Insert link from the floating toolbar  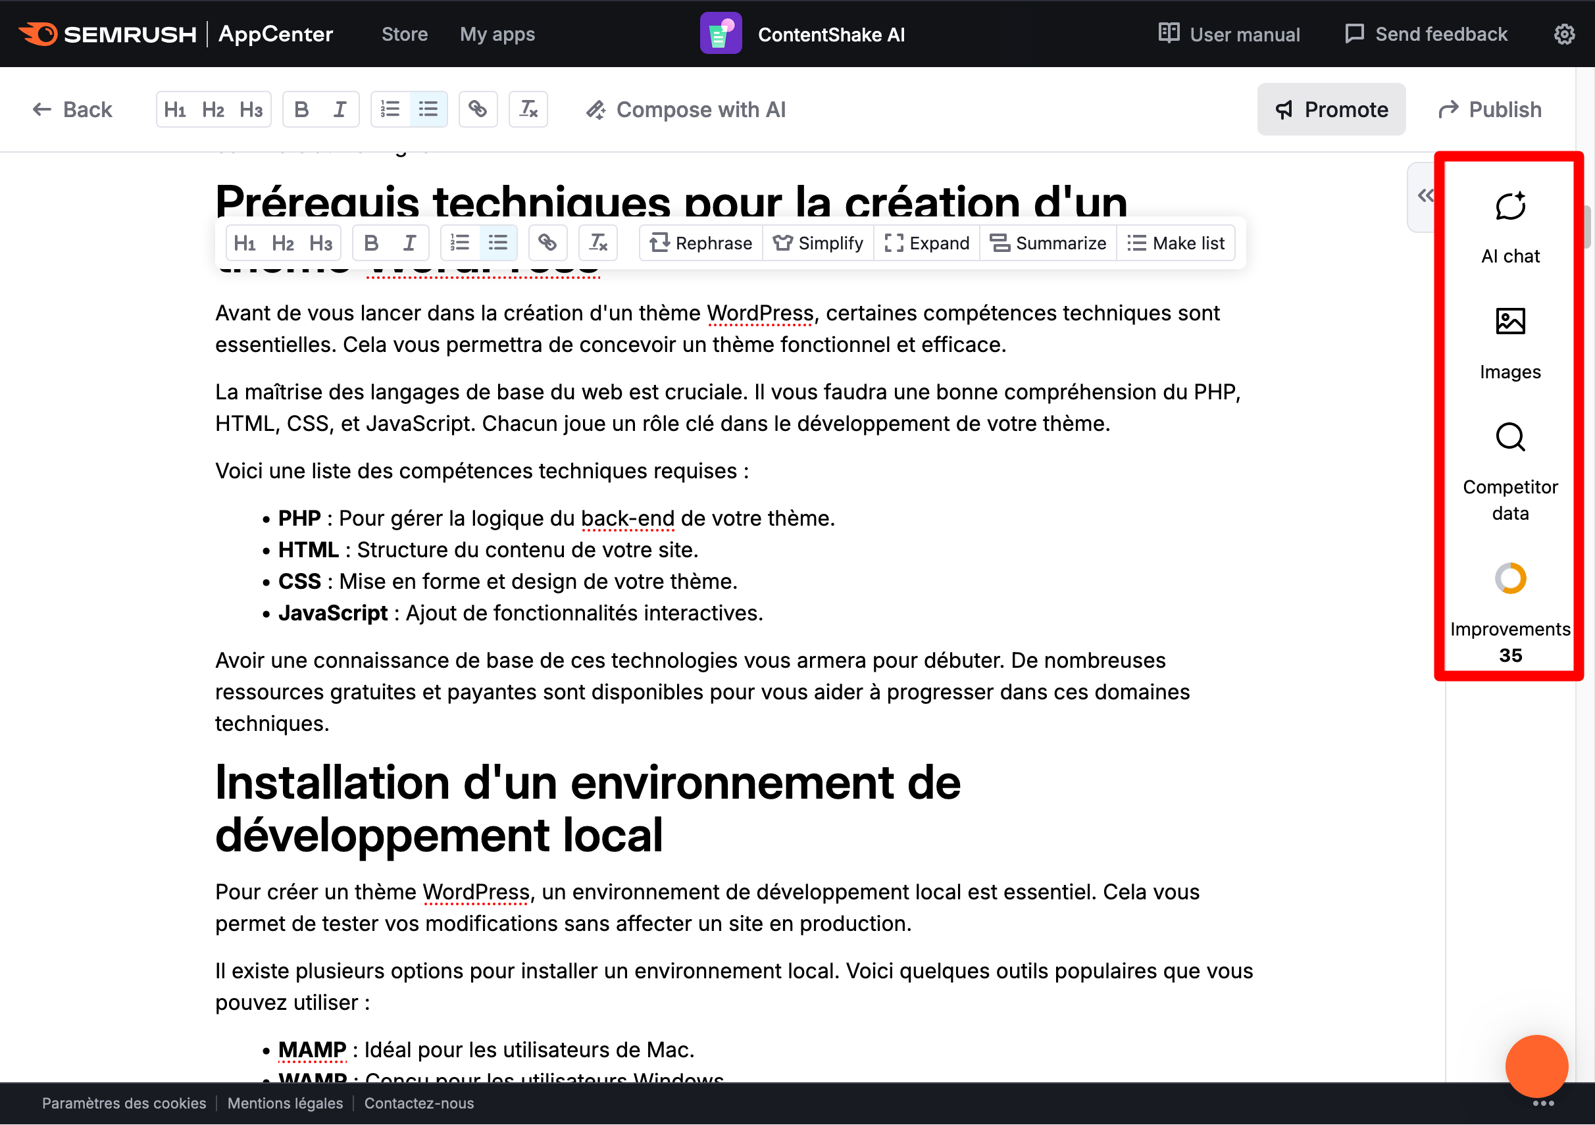point(548,243)
